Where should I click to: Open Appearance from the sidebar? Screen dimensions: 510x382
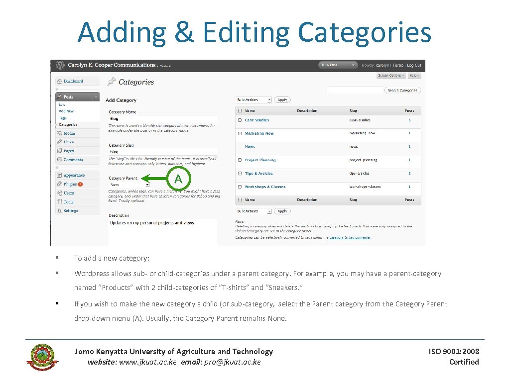(x=59, y=175)
